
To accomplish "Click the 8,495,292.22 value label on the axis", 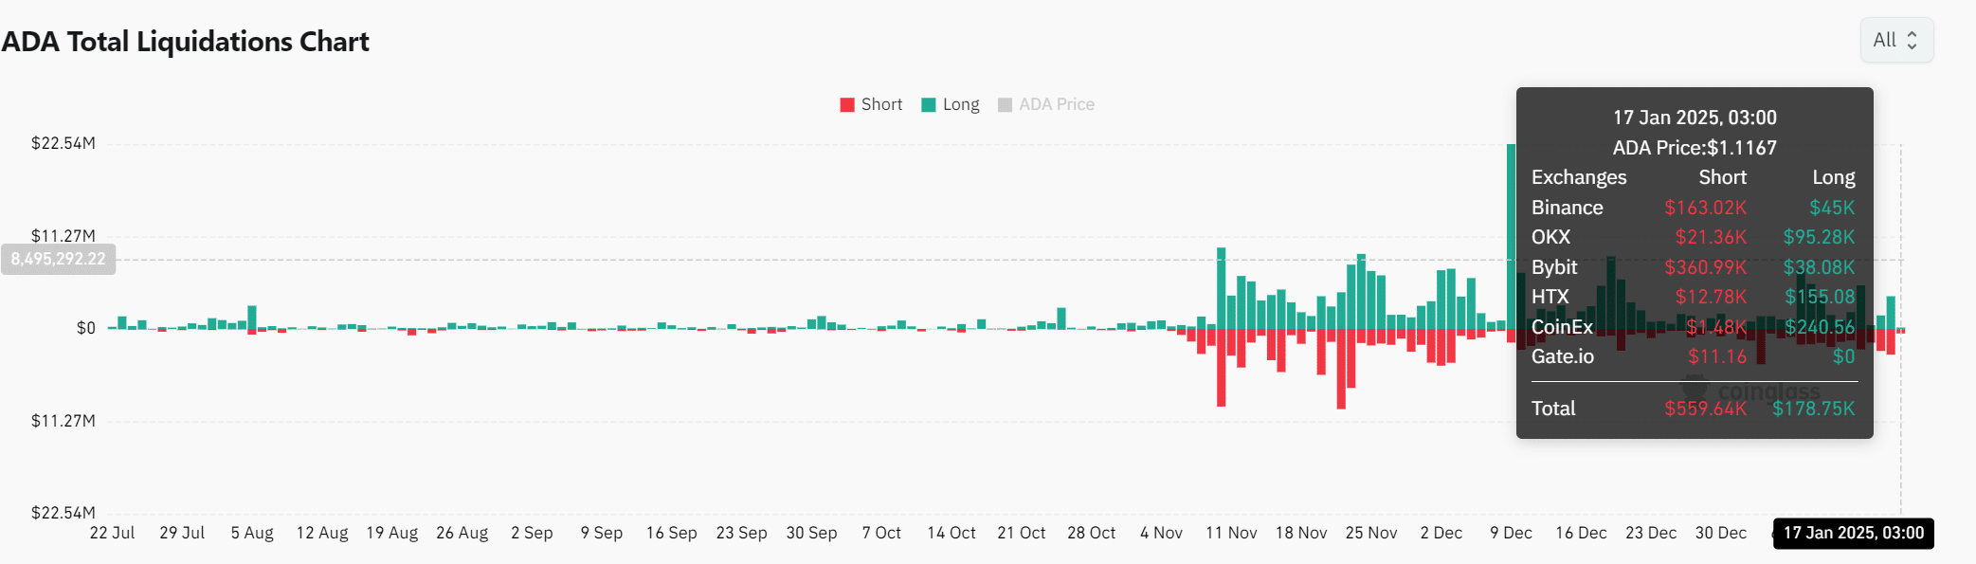I will [x=59, y=258].
